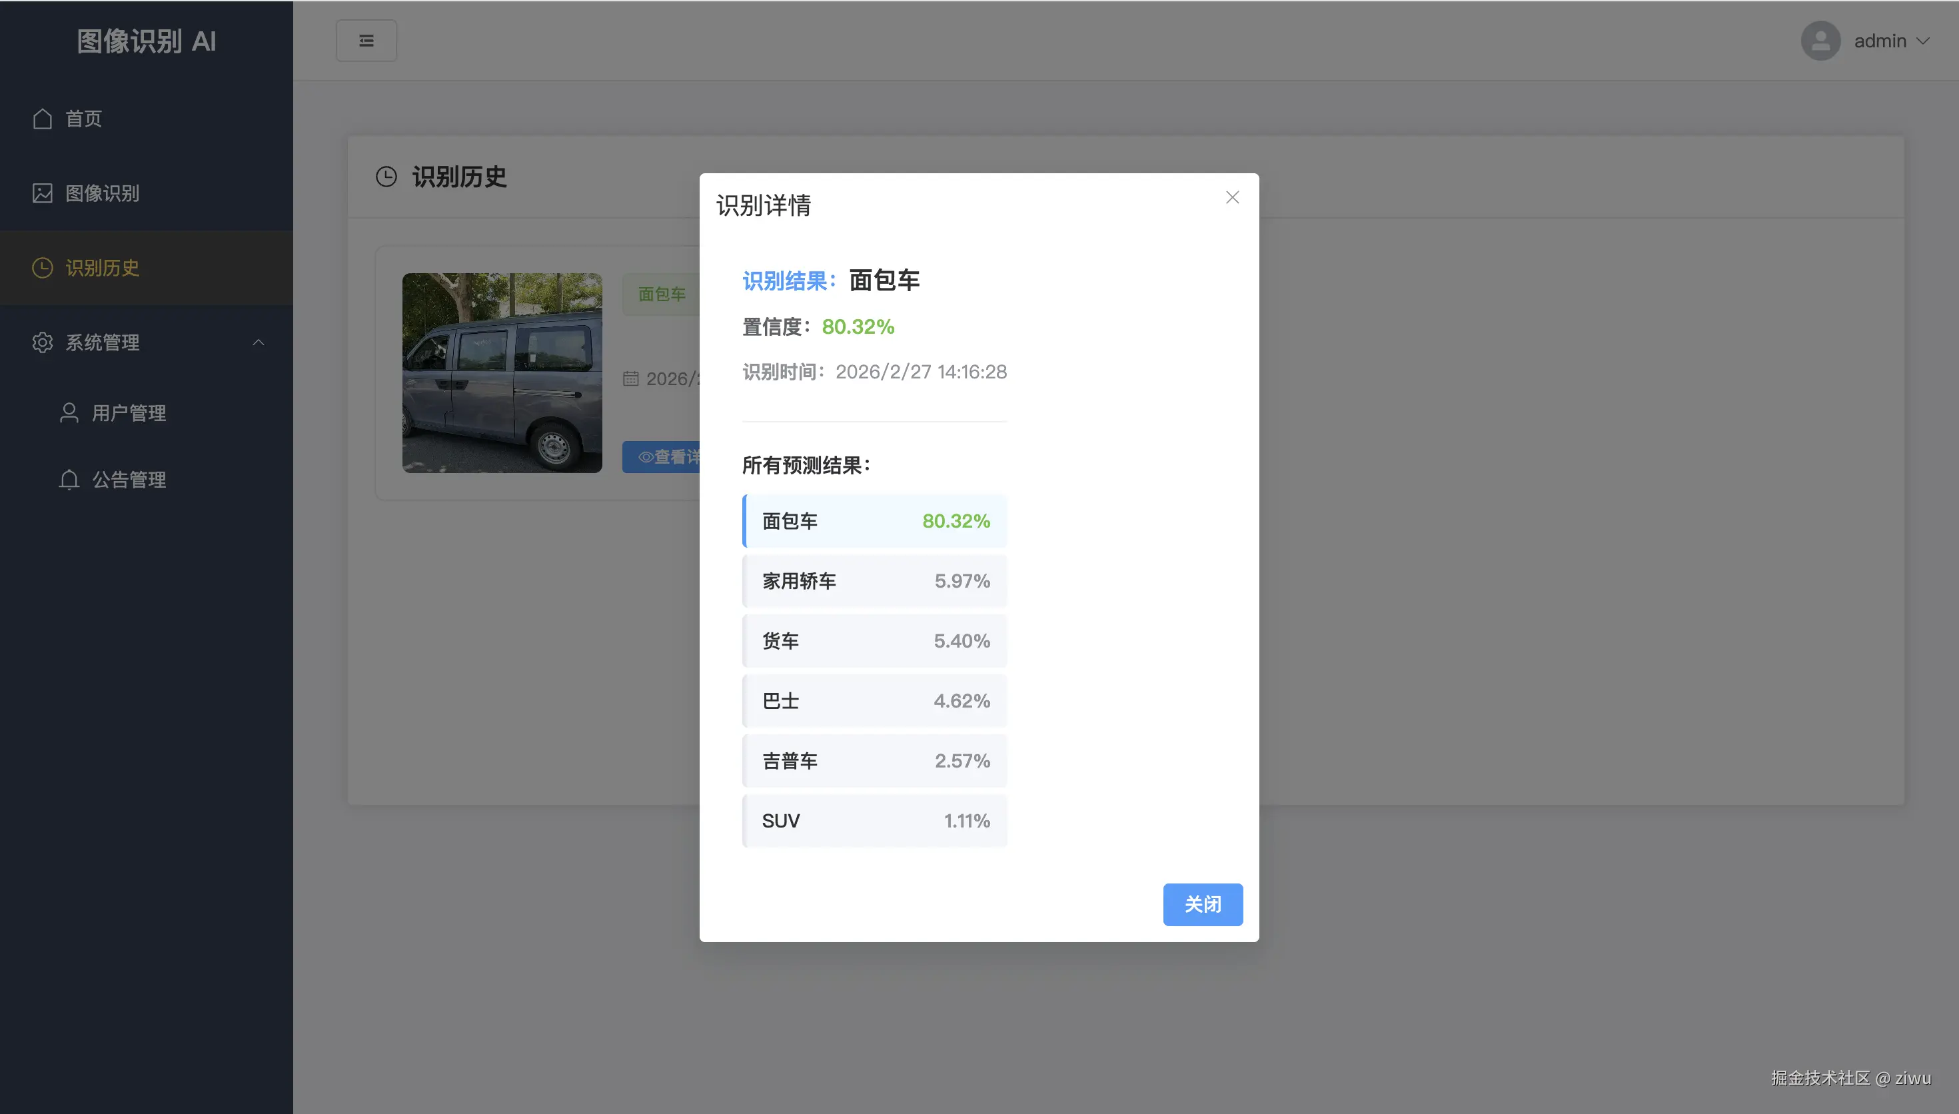Click the 面包车 80.32% confidence bar
This screenshot has width=1959, height=1114.
[x=874, y=521]
